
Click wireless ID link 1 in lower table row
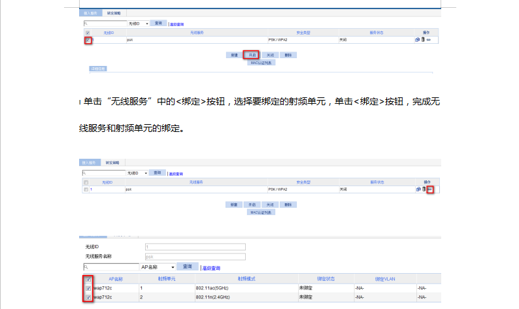91,189
